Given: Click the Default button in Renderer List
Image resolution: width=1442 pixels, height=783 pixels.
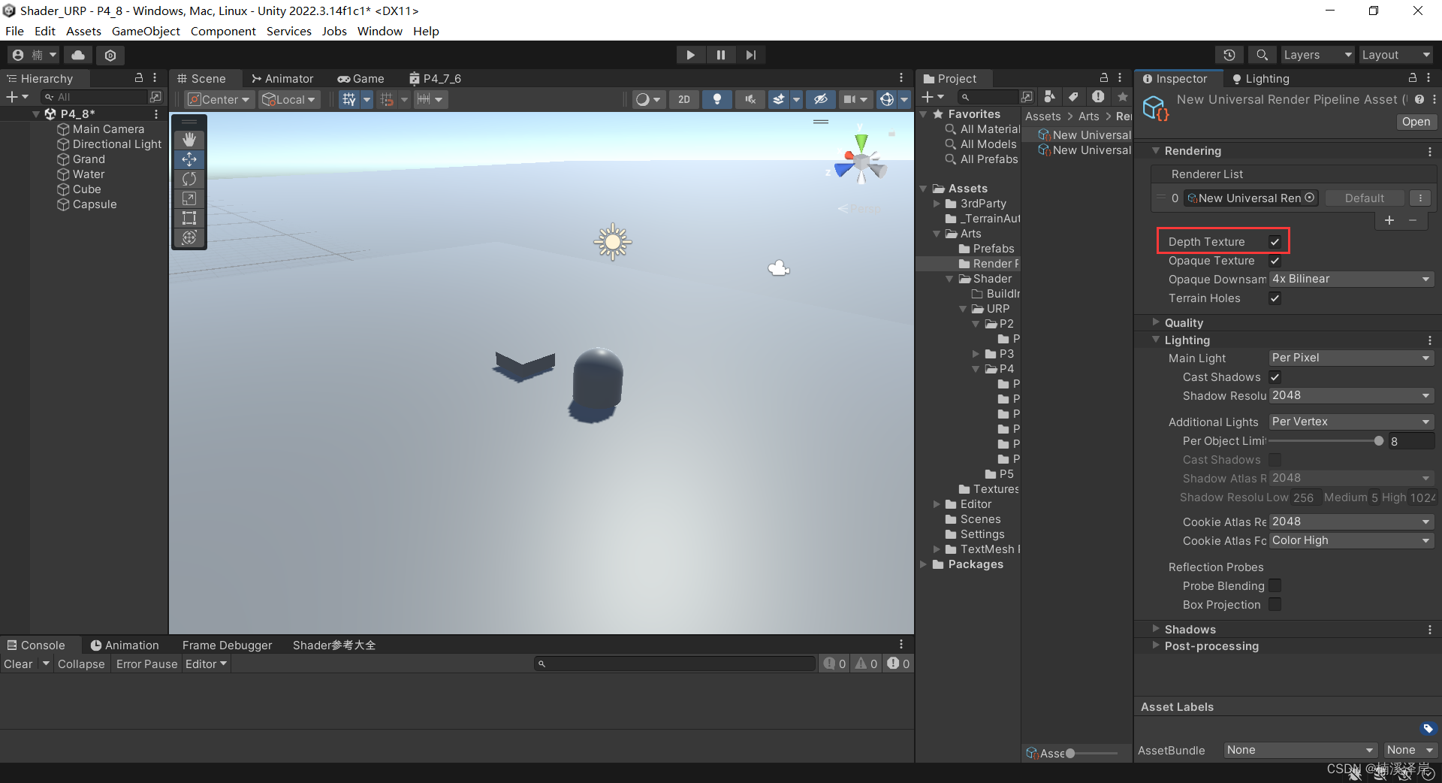Looking at the screenshot, I should click(1364, 198).
